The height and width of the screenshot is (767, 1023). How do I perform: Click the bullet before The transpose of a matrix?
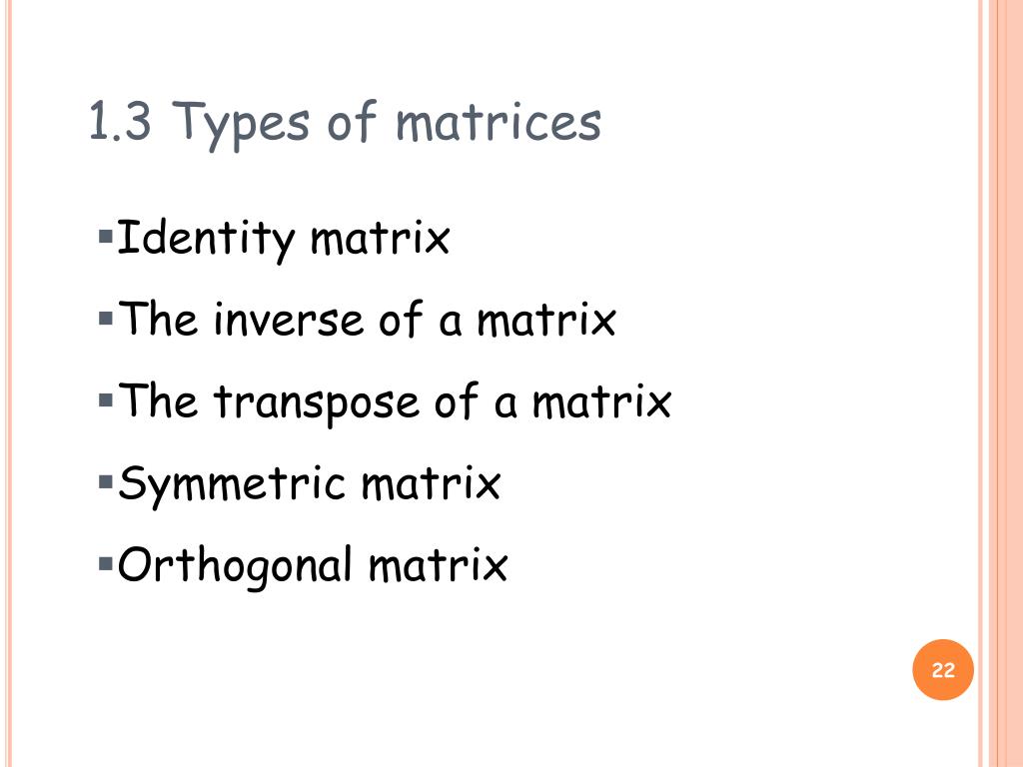pyautogui.click(x=106, y=399)
